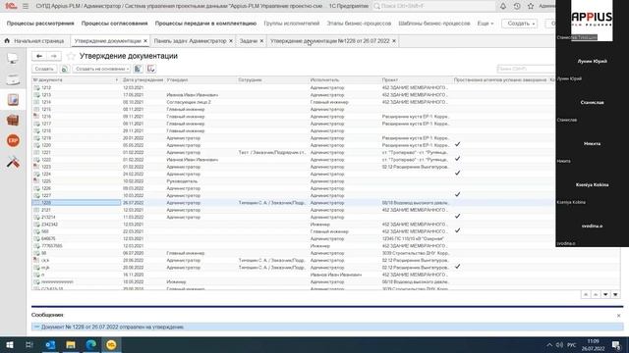629x353 pixels.
Task: Expand Создать на основании dropdown
Action: tap(101, 69)
